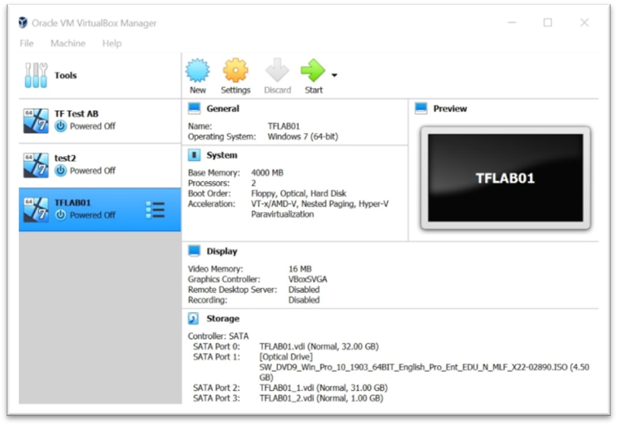Open the General settings heading link
Image resolution: width=619 pixels, height=426 pixels.
pyautogui.click(x=223, y=109)
